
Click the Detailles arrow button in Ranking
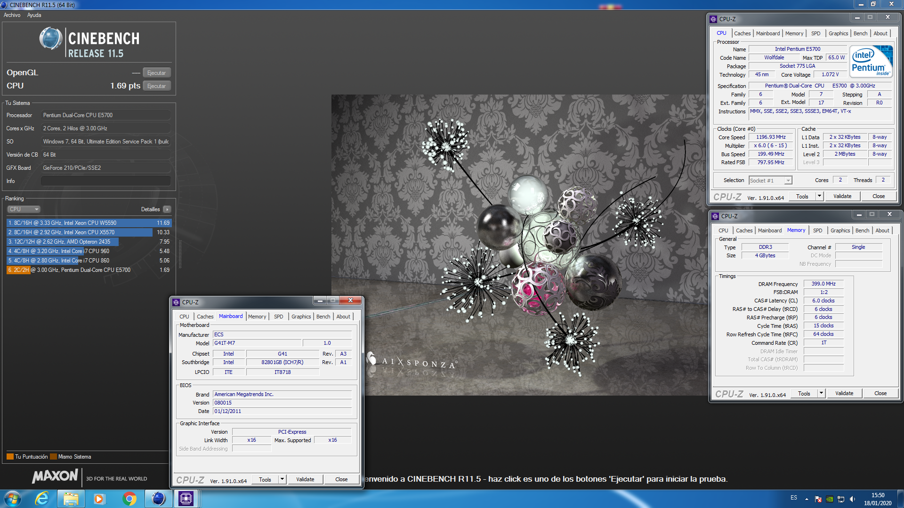click(167, 209)
